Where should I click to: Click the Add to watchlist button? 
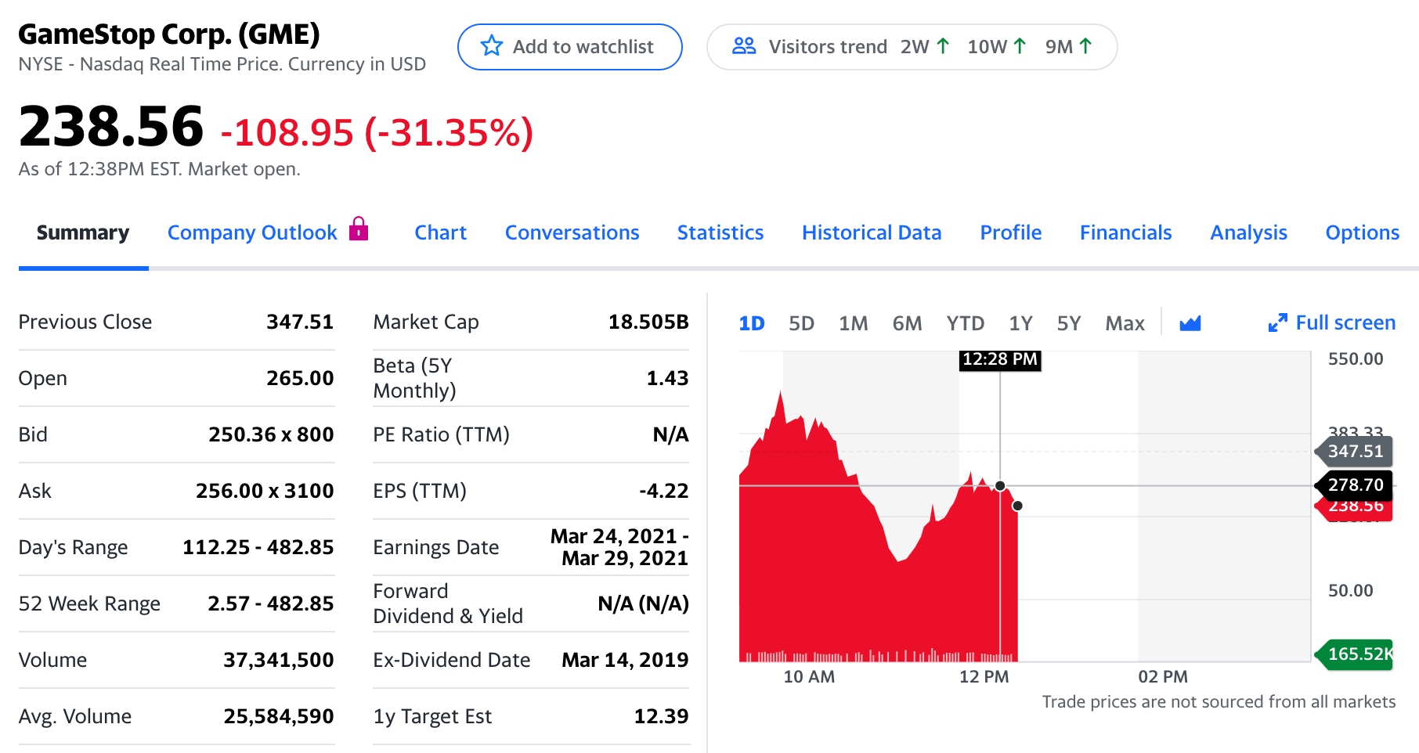569,47
